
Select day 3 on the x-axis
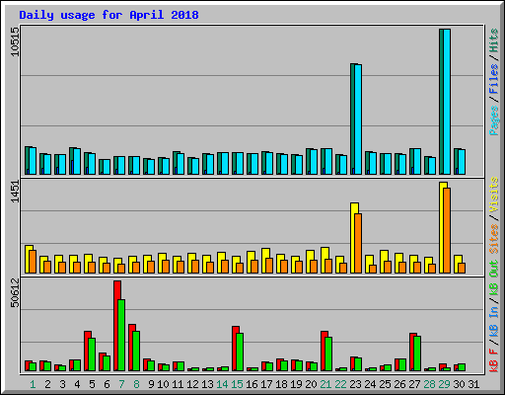(62, 384)
